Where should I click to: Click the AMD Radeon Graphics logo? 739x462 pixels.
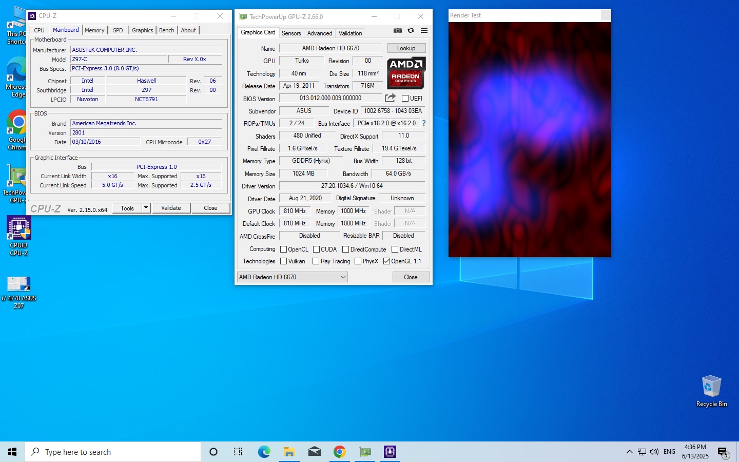406,73
